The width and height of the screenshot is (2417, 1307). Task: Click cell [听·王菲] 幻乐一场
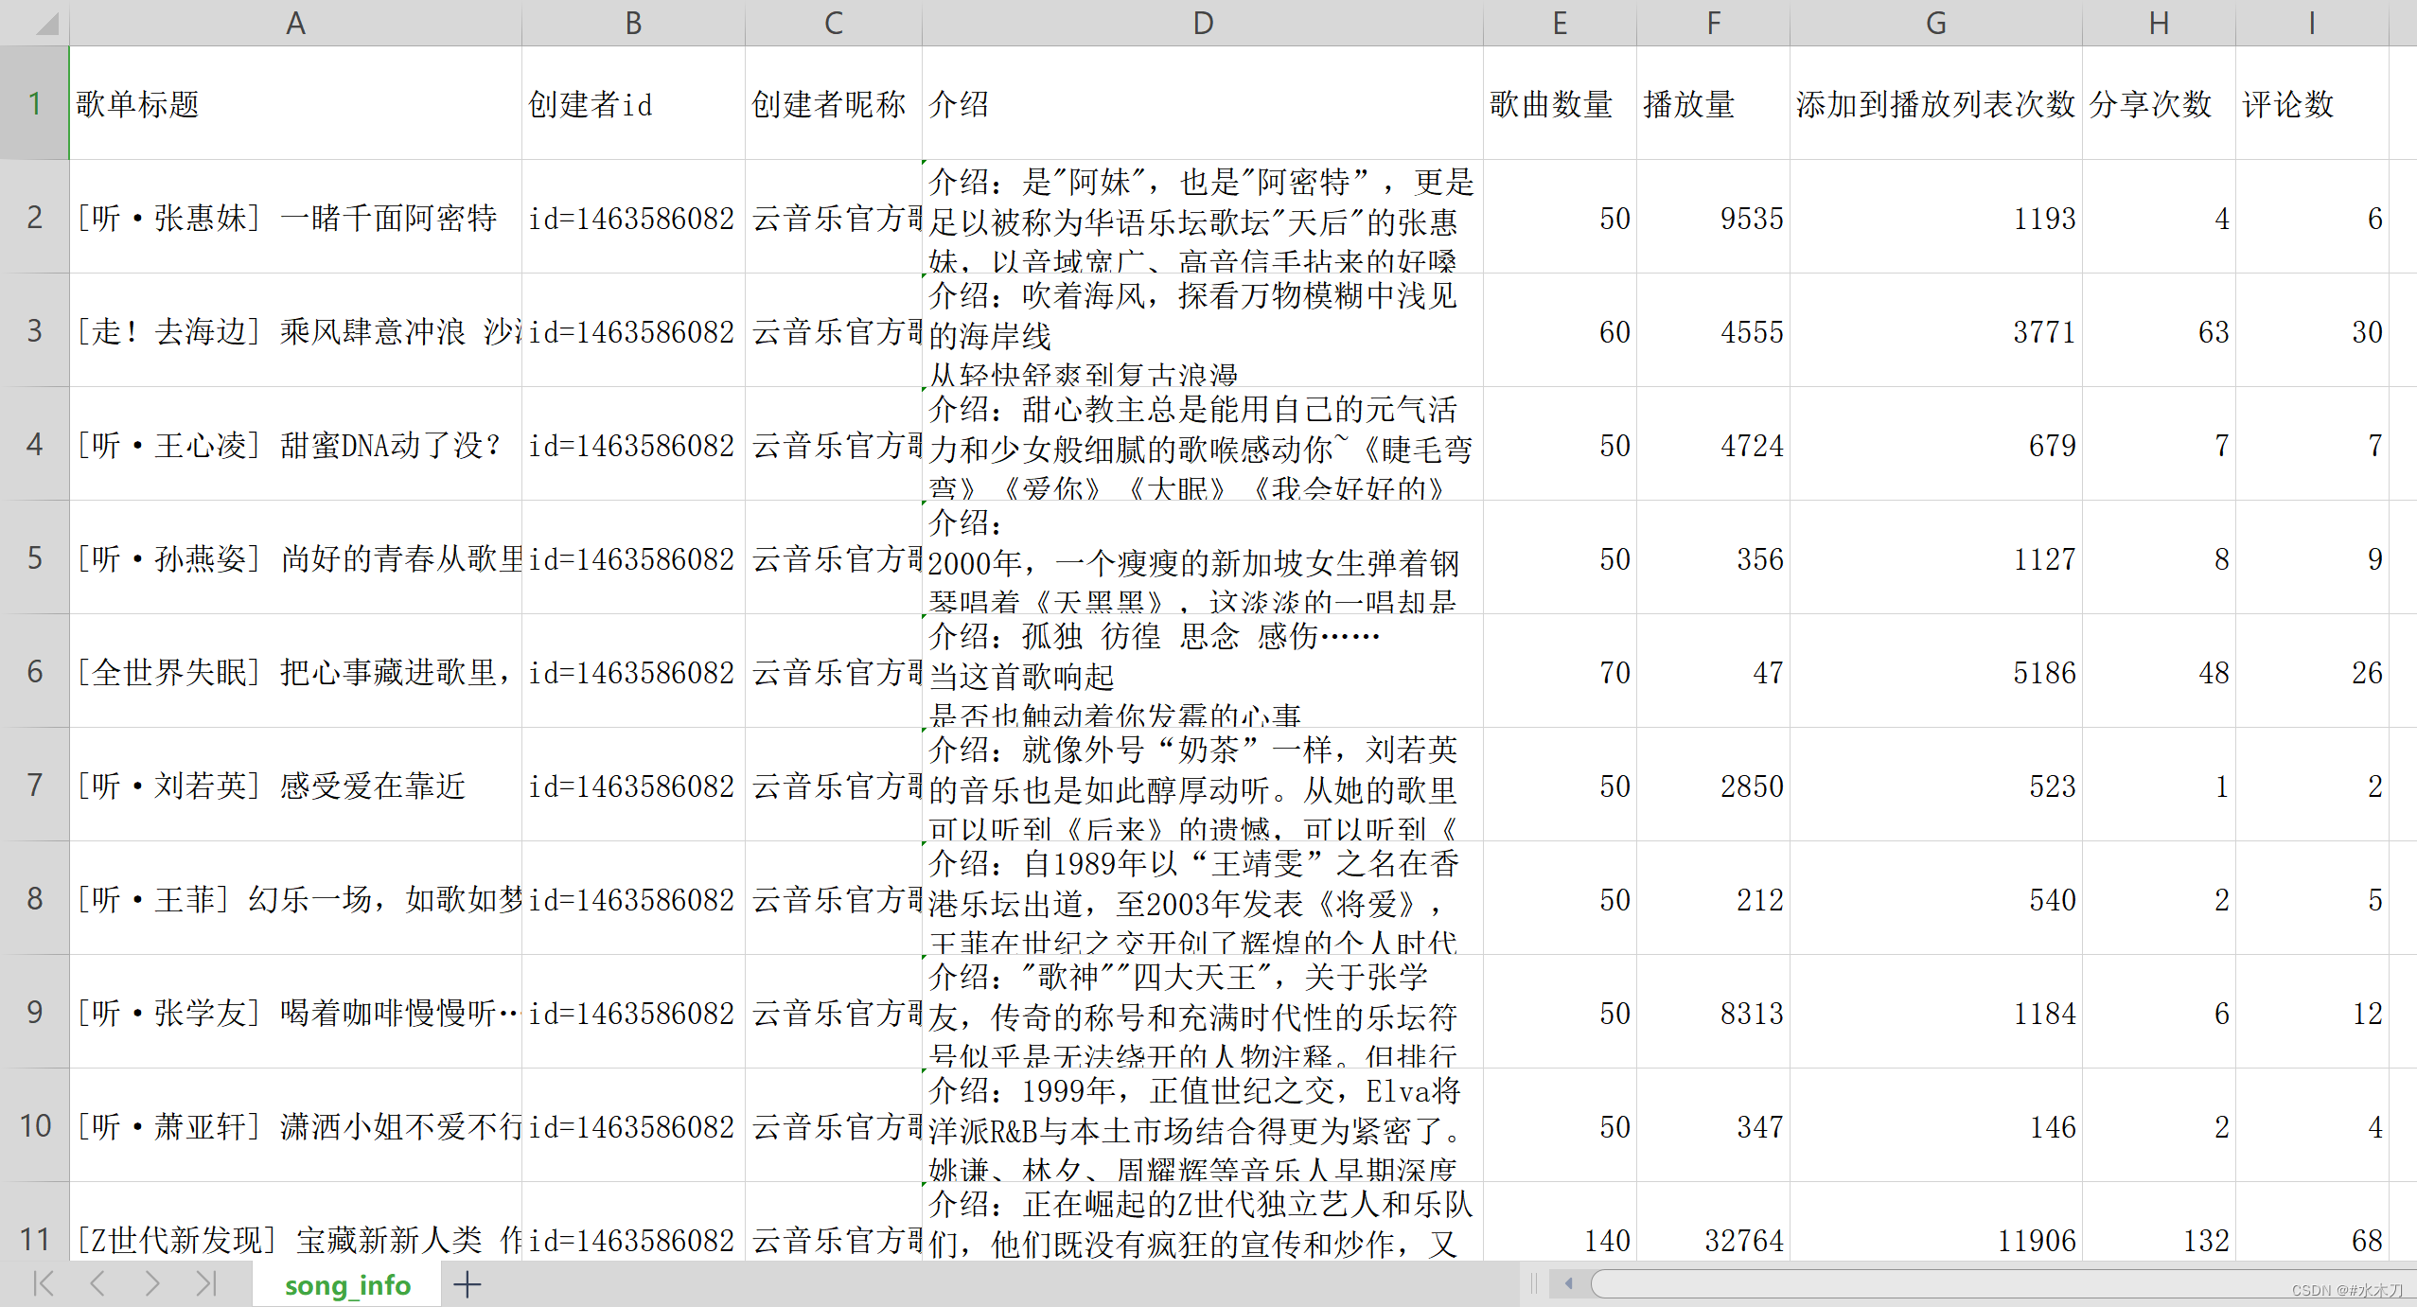coord(295,898)
